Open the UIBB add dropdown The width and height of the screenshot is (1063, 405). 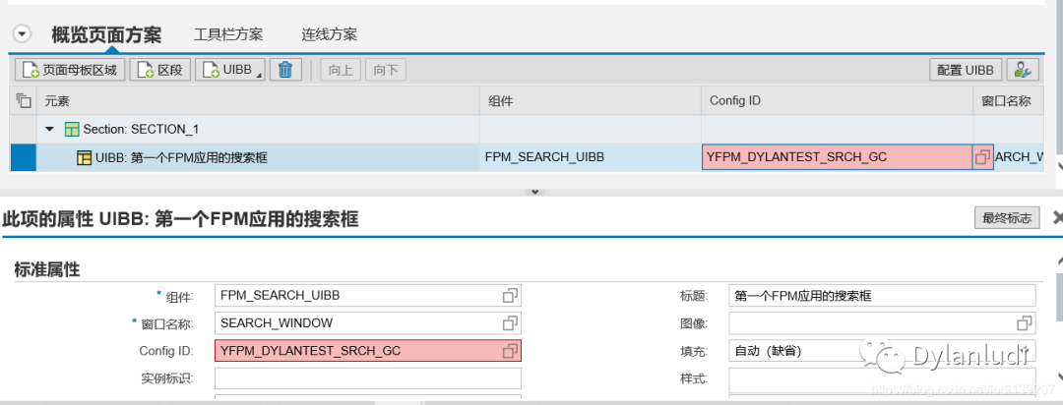[230, 70]
